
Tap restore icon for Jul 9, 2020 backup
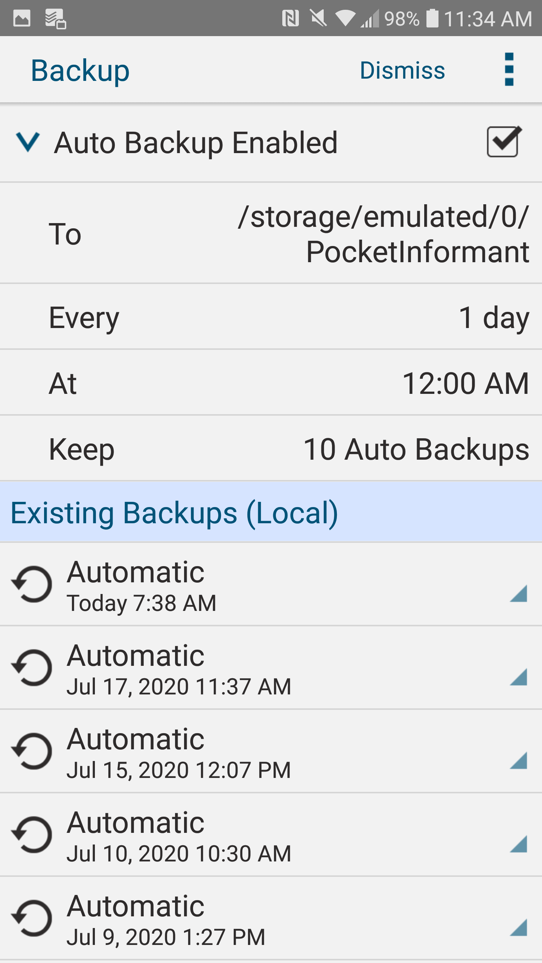(32, 918)
